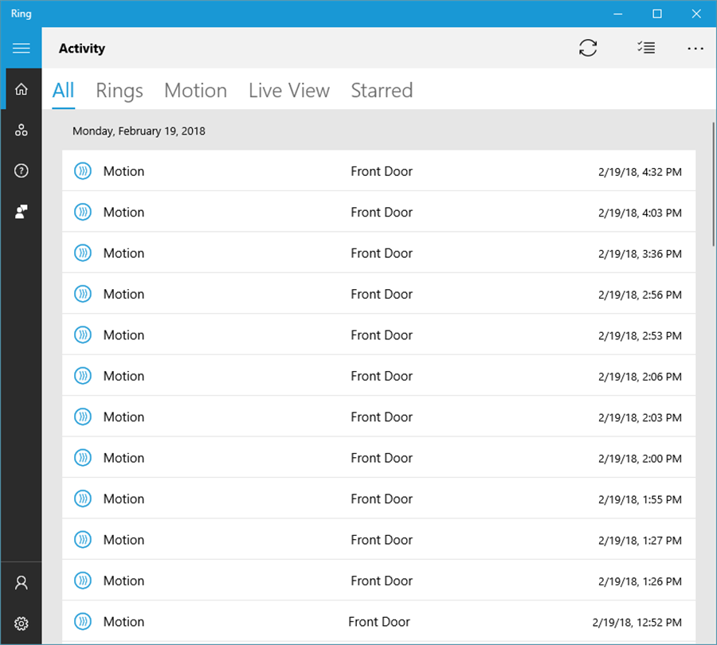Click the vertical scrollbar of activity list

coord(714,183)
